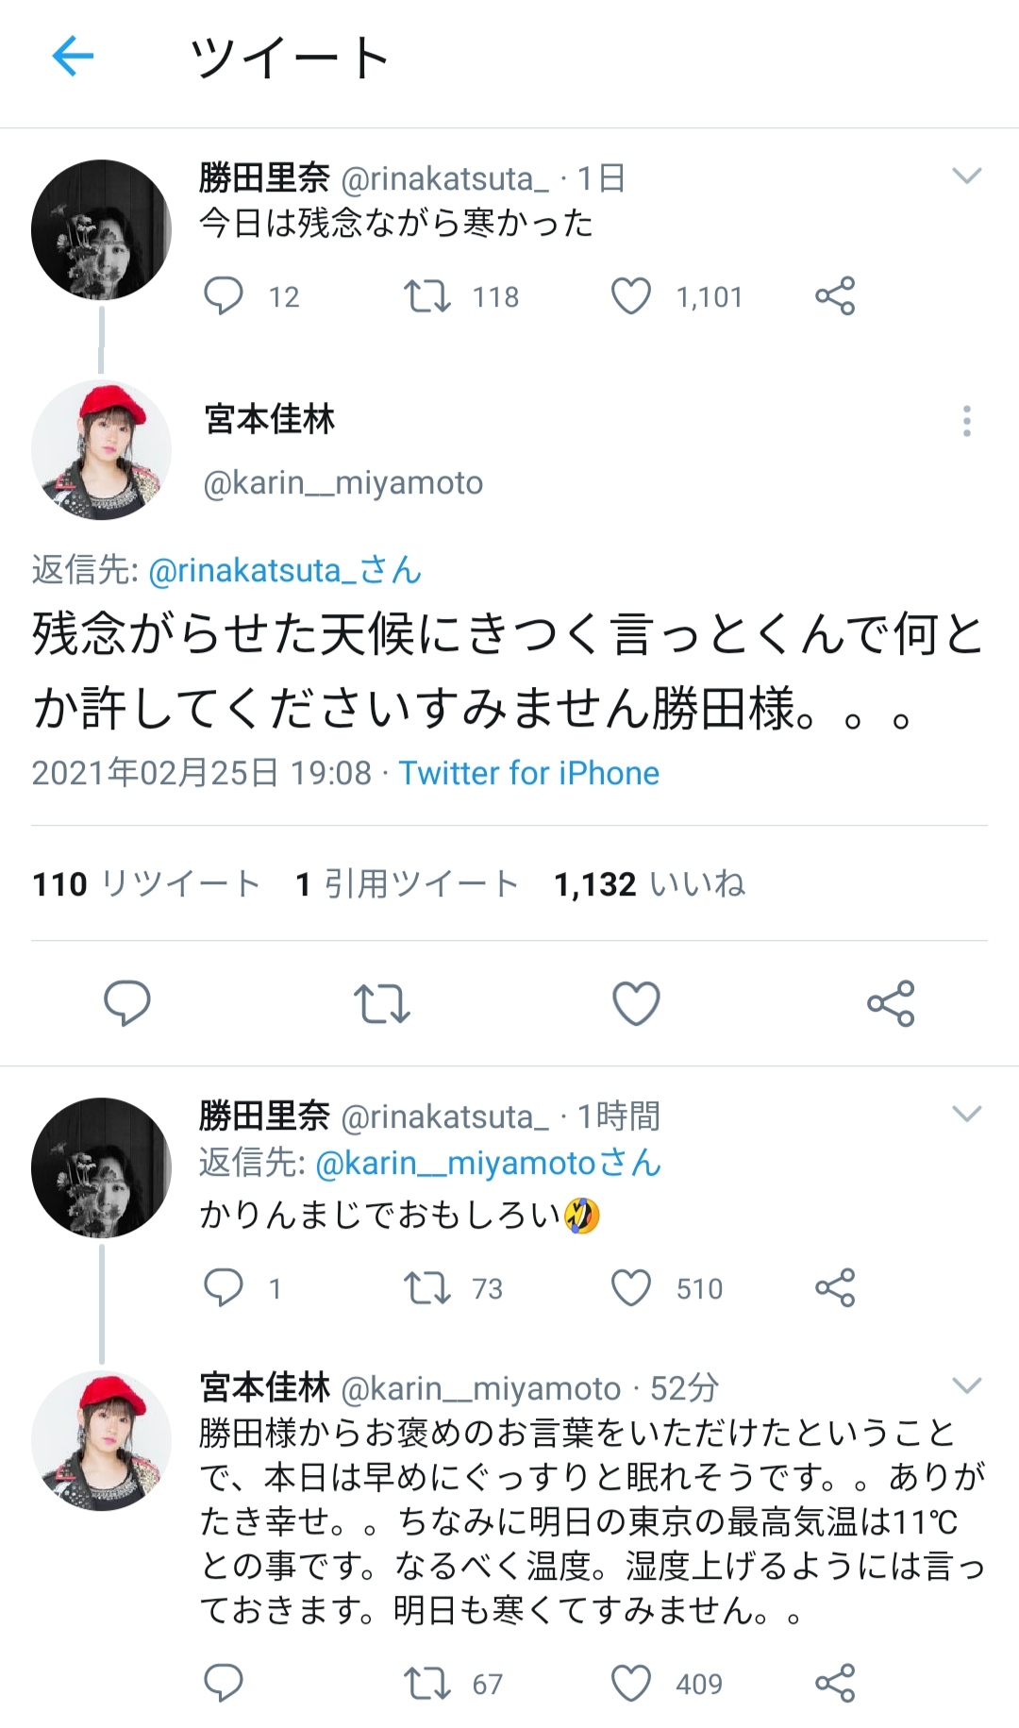Retweet the reply with 67 retweets
The width and height of the screenshot is (1019, 1728).
[427, 1684]
